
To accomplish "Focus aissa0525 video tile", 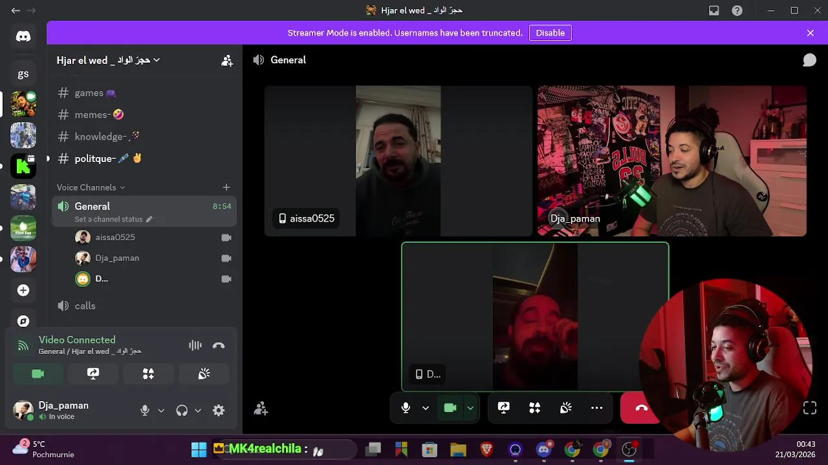I will (x=398, y=161).
